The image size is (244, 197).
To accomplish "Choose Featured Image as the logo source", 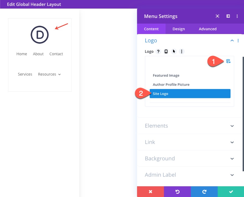I will click(166, 75).
